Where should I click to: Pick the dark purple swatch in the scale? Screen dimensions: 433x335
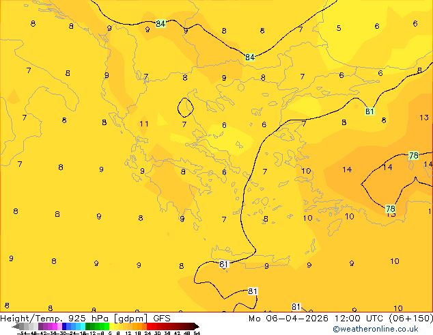click(40, 326)
